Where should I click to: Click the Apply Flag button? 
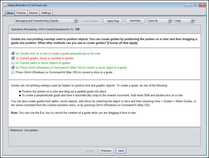pyautogui.click(x=113, y=21)
